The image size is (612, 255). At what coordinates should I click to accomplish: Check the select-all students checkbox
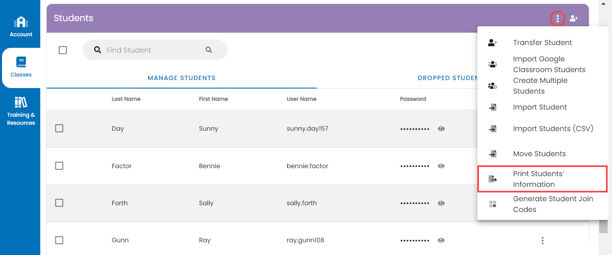63,50
